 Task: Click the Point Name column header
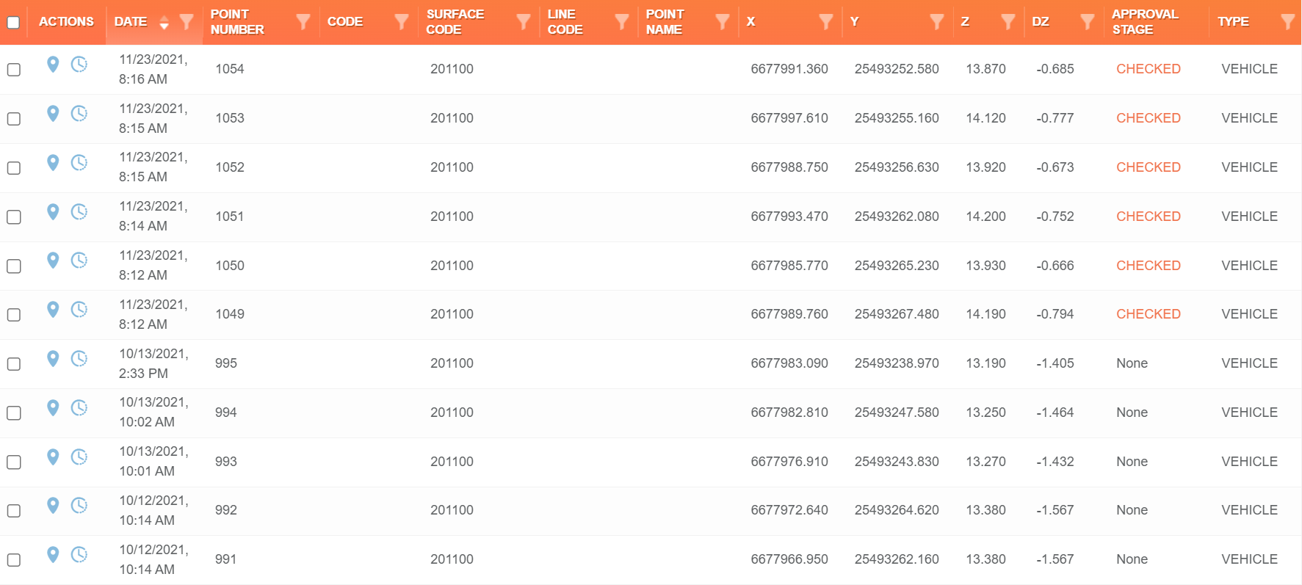click(665, 22)
